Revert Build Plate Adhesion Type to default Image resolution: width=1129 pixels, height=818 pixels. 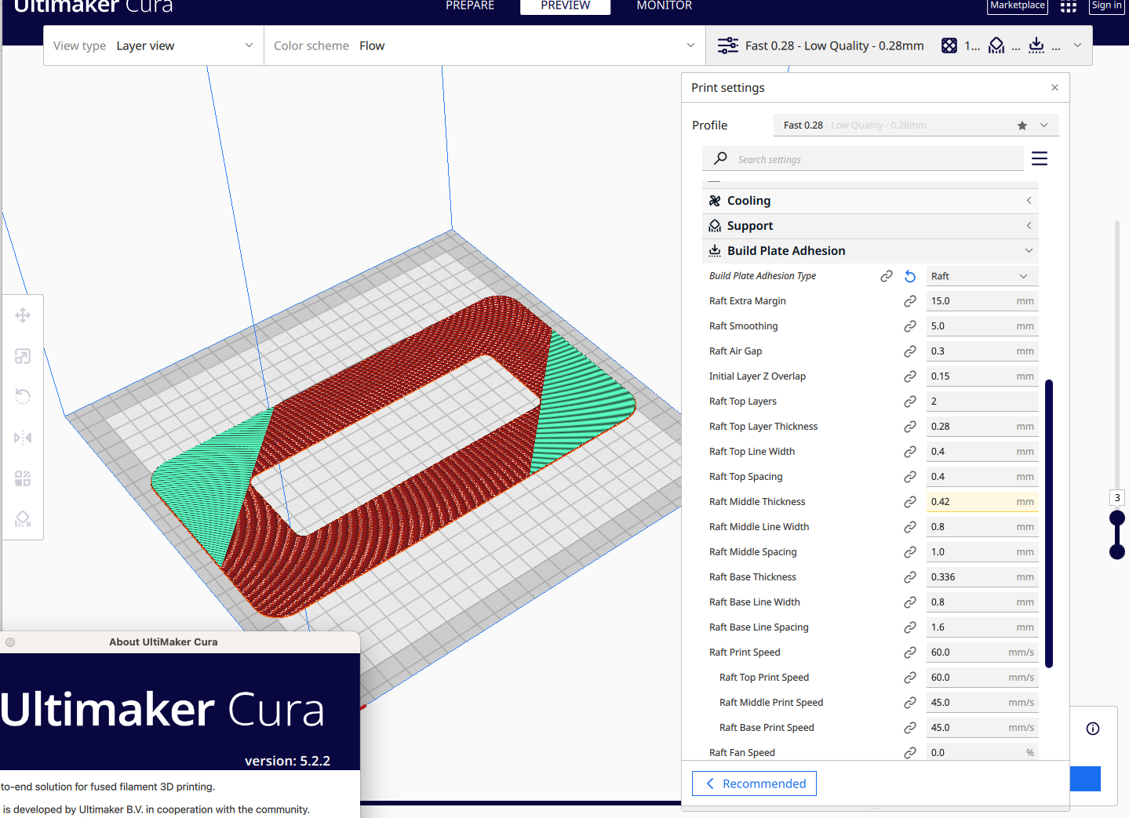pyautogui.click(x=909, y=275)
